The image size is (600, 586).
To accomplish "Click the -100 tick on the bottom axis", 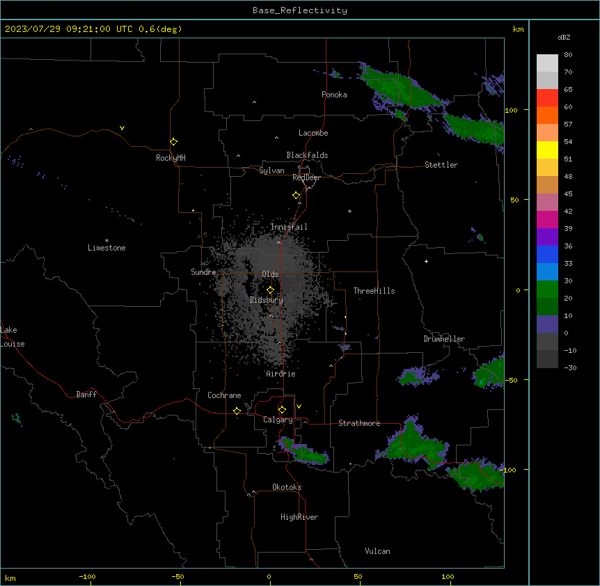I will [x=87, y=576].
